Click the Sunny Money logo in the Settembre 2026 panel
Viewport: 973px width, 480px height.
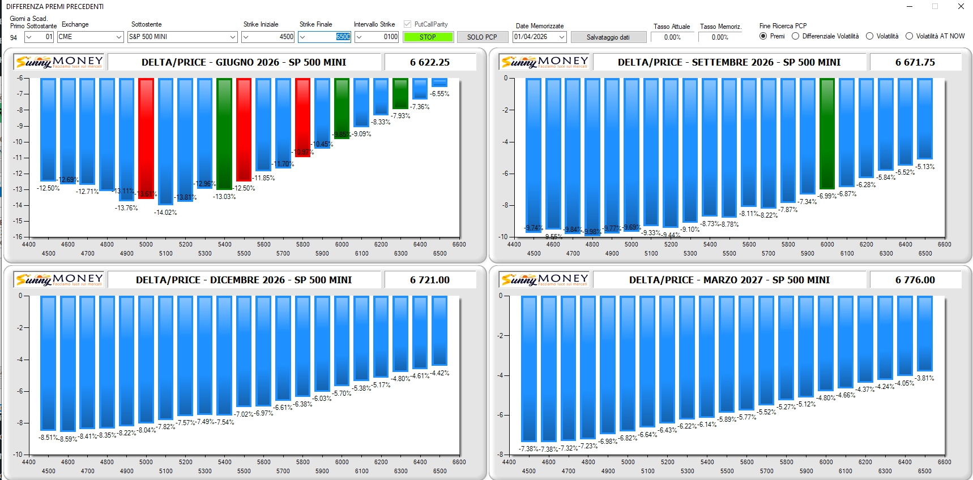pyautogui.click(x=545, y=62)
